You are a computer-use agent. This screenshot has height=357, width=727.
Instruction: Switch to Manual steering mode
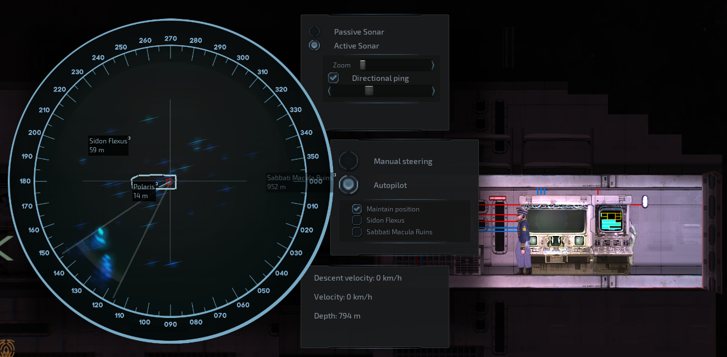click(349, 161)
